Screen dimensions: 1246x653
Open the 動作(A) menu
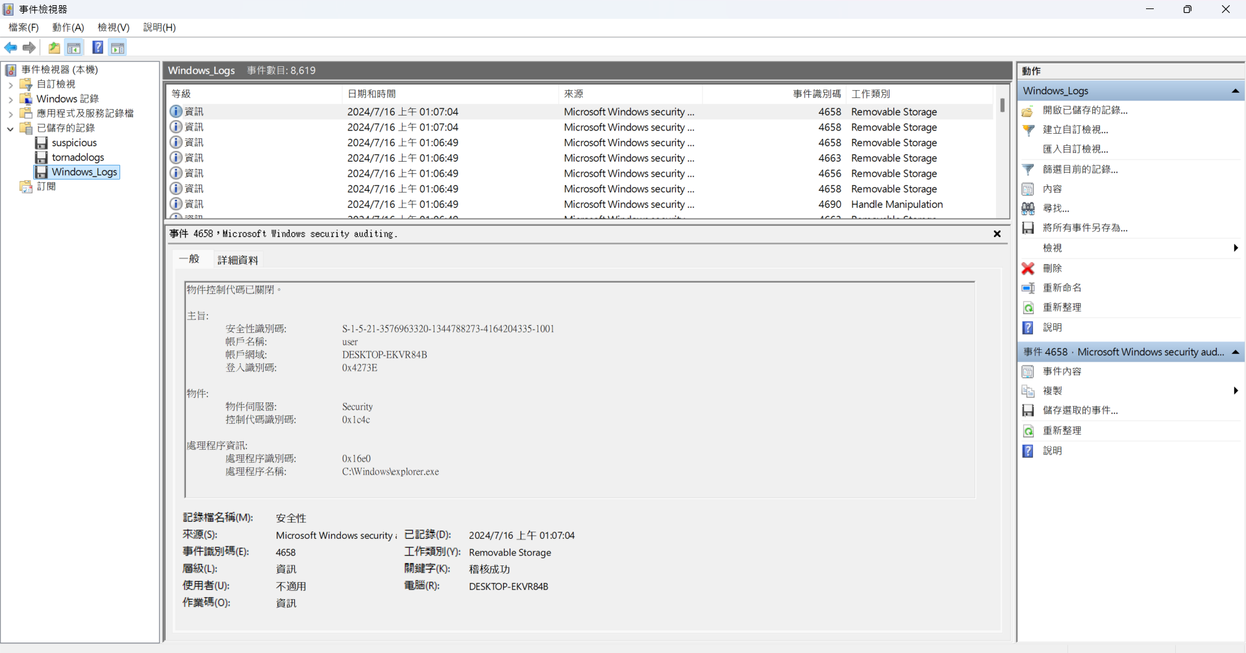[68, 27]
